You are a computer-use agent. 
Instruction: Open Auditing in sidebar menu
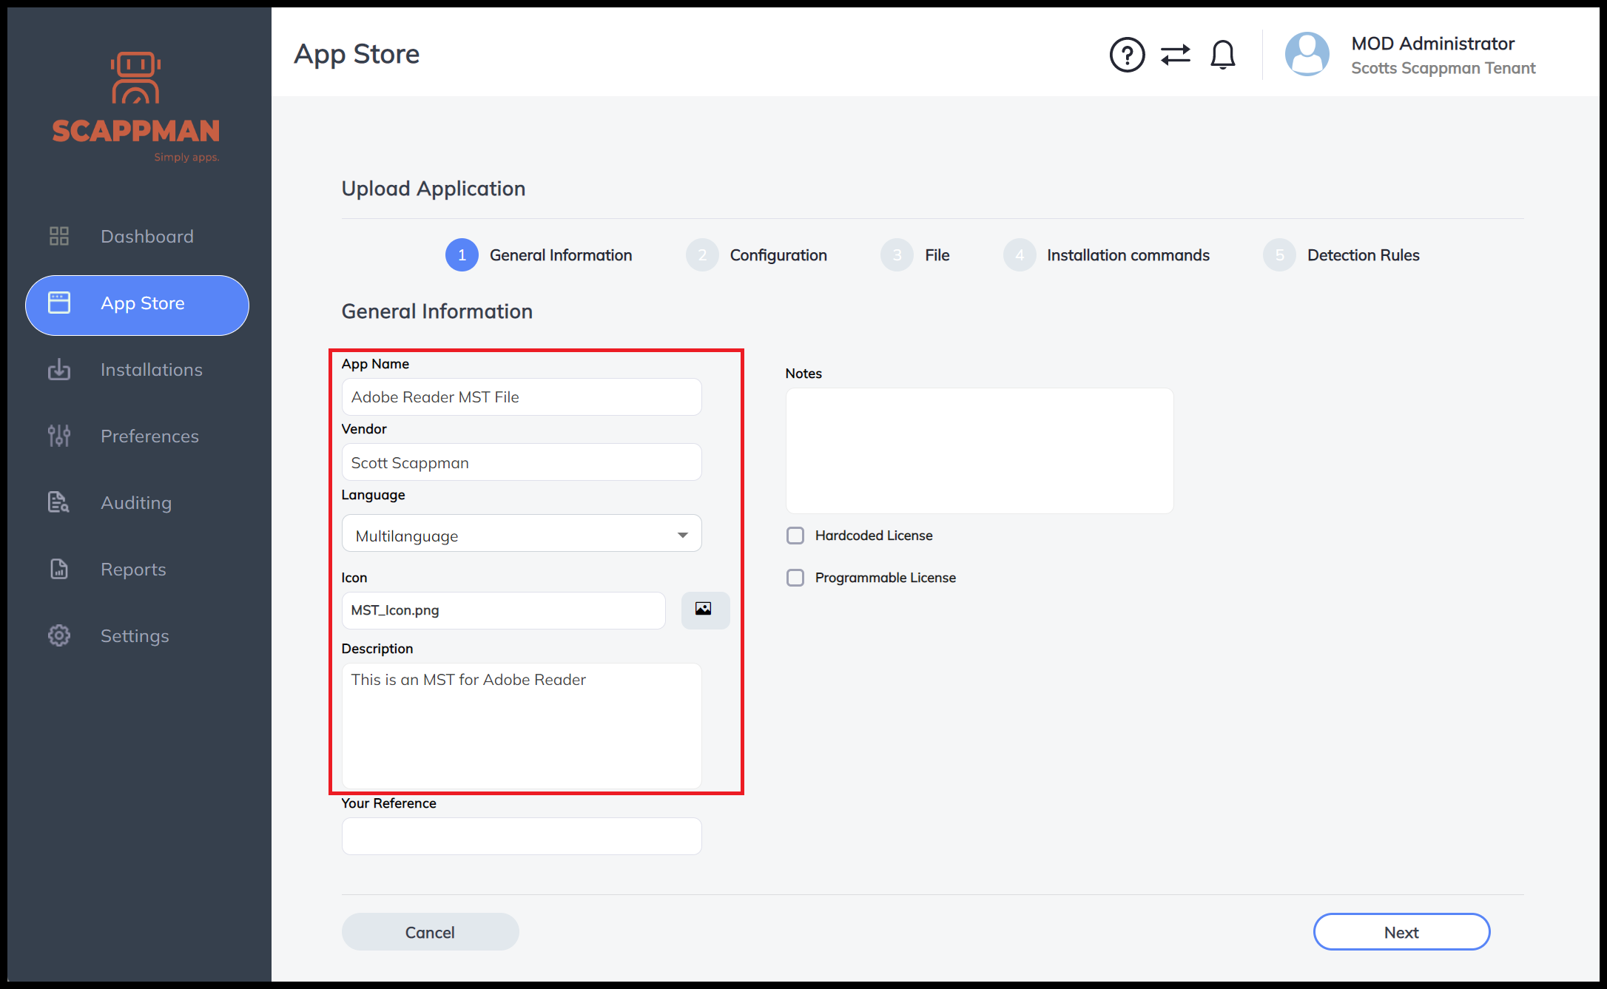pyautogui.click(x=136, y=503)
